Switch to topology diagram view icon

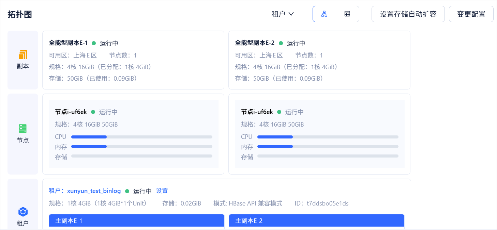(324, 14)
